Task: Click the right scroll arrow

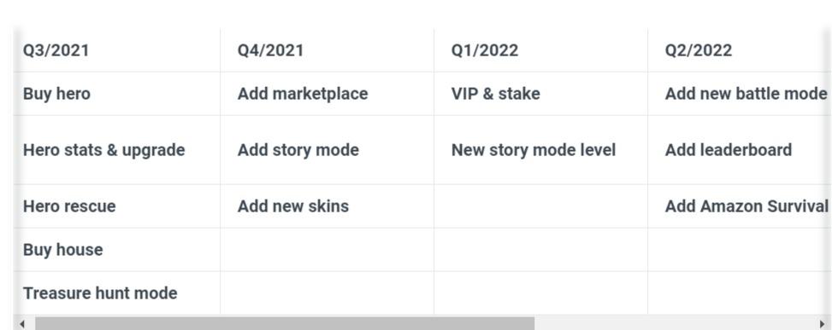Action: tap(823, 324)
